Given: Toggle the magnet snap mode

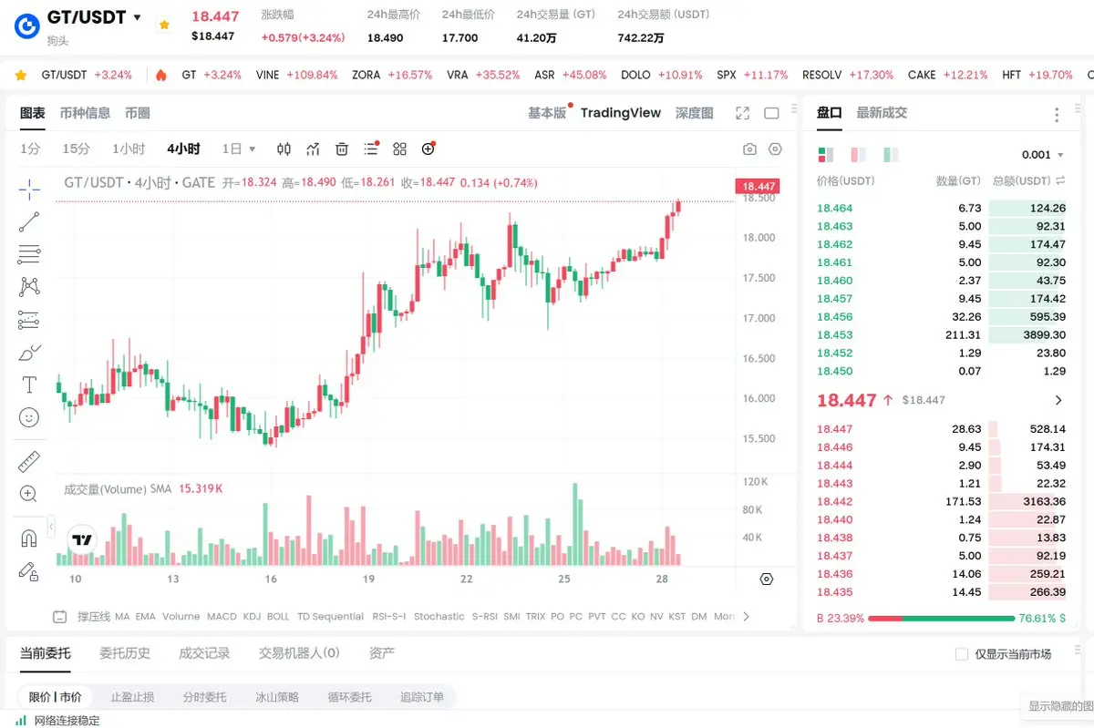Looking at the screenshot, I should (x=29, y=538).
